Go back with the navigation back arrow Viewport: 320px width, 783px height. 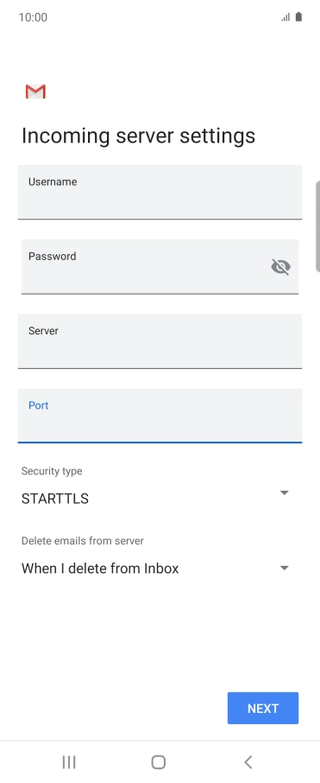tap(248, 762)
